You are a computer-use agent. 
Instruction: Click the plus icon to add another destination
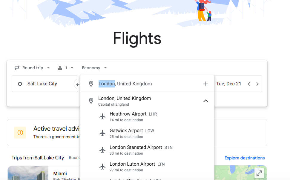(x=205, y=84)
